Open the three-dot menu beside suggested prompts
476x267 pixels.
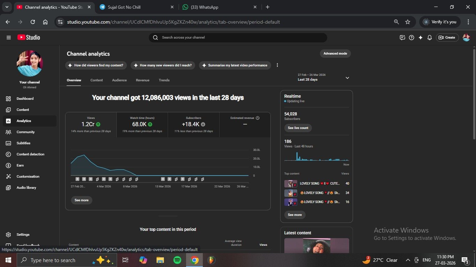pos(277,65)
